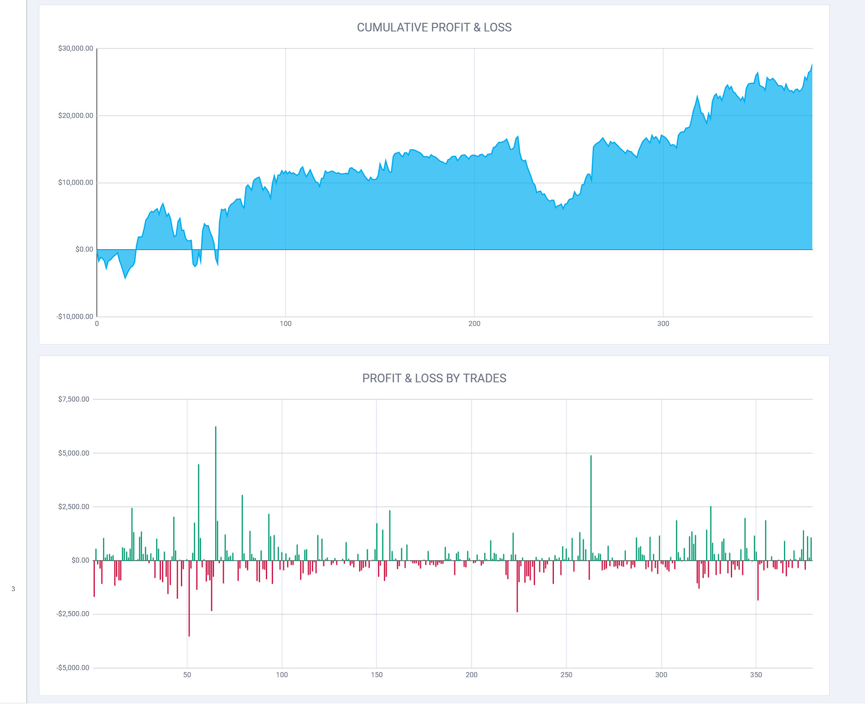
Task: Click the tallest green bar above $5,000
Action: tap(215, 487)
